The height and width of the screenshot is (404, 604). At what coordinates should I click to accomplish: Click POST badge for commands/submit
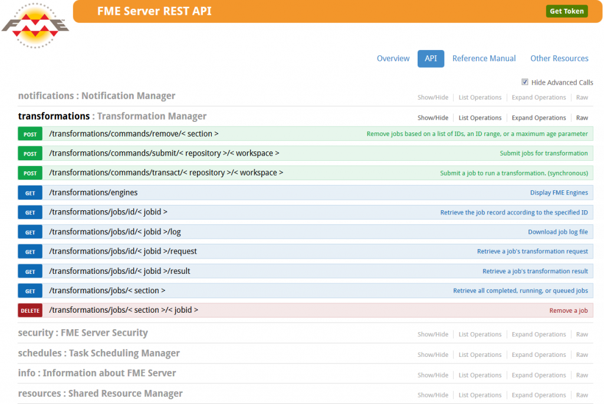point(30,154)
